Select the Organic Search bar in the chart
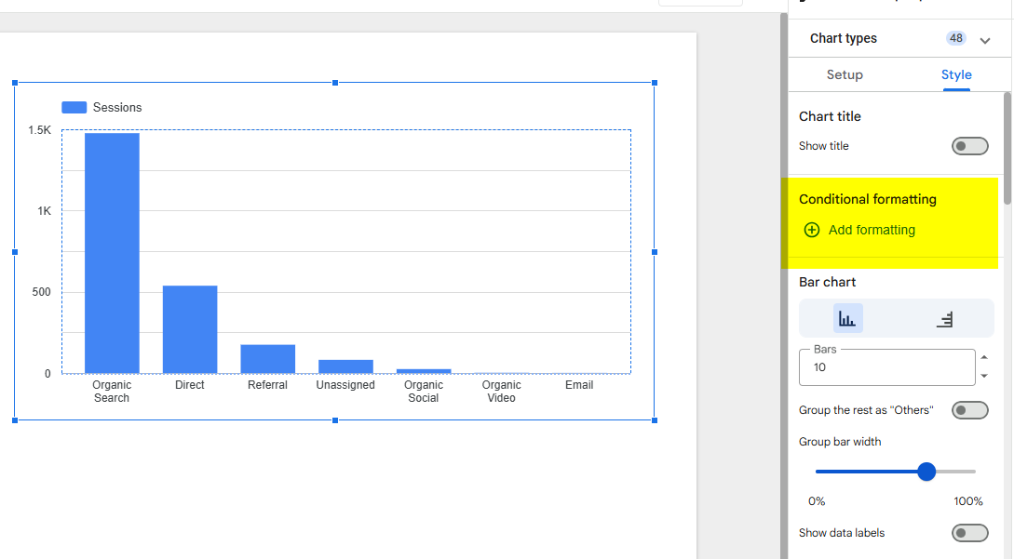This screenshot has height=559, width=1014. coord(112,251)
